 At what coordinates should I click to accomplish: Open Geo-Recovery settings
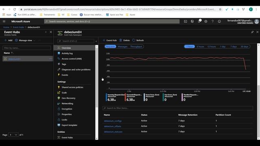point(68,98)
